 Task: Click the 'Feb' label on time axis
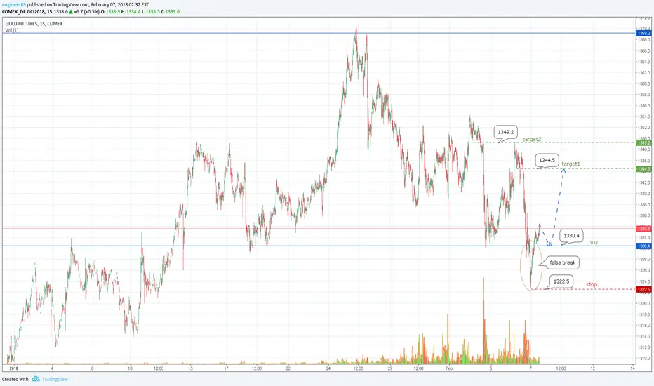pyautogui.click(x=449, y=368)
